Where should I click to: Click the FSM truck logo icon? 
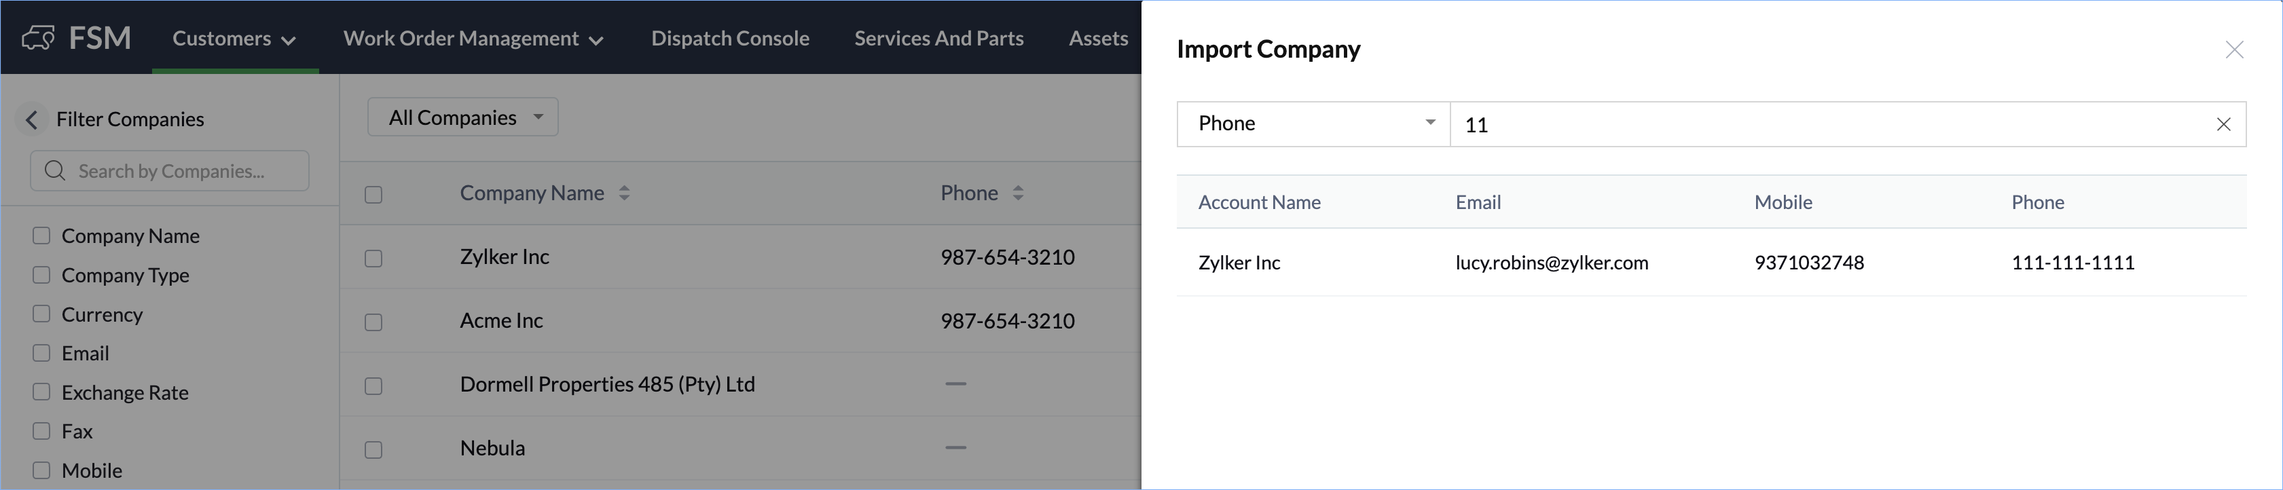[x=38, y=38]
